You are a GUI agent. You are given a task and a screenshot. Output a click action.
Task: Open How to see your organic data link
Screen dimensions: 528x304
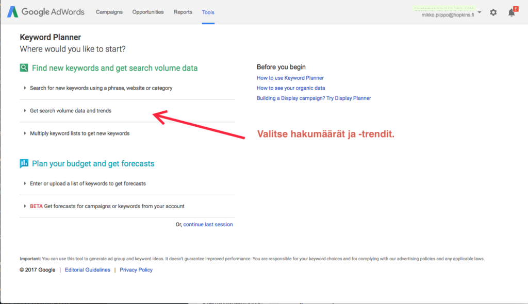pos(291,88)
